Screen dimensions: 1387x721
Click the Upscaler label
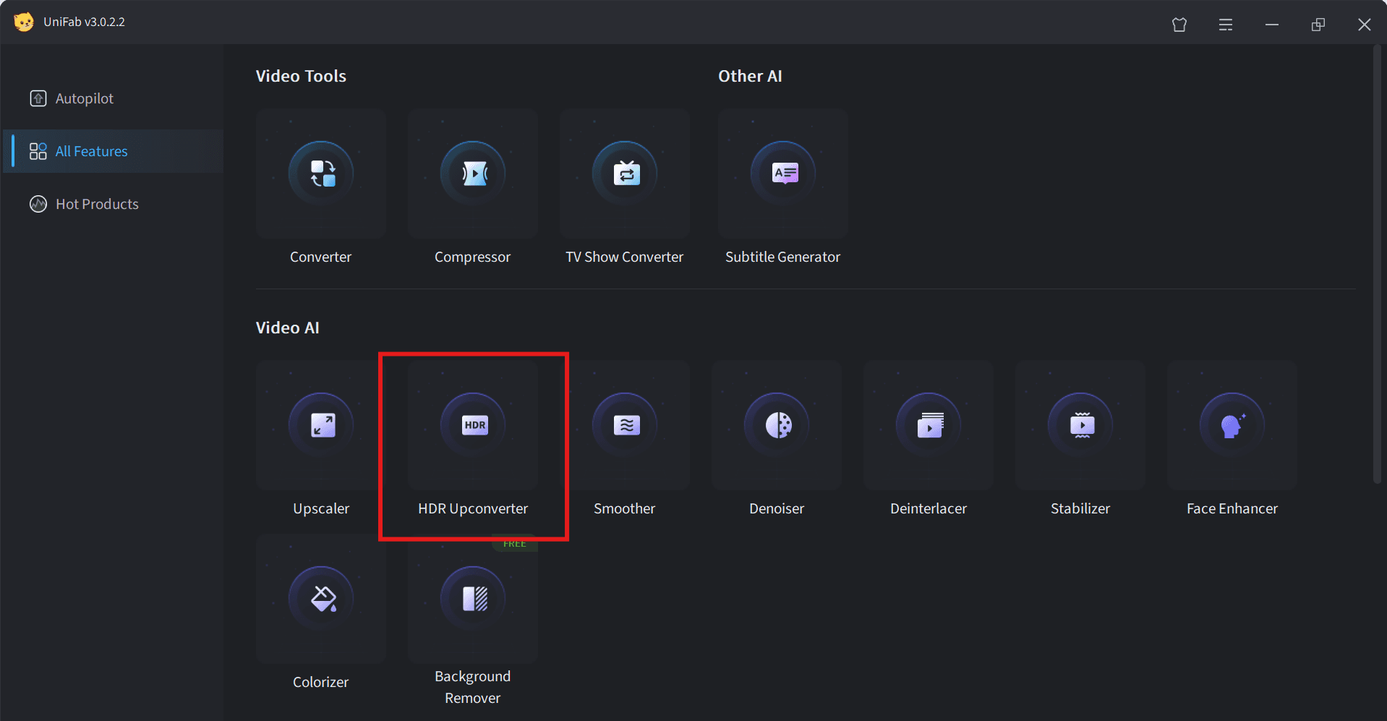pyautogui.click(x=321, y=508)
